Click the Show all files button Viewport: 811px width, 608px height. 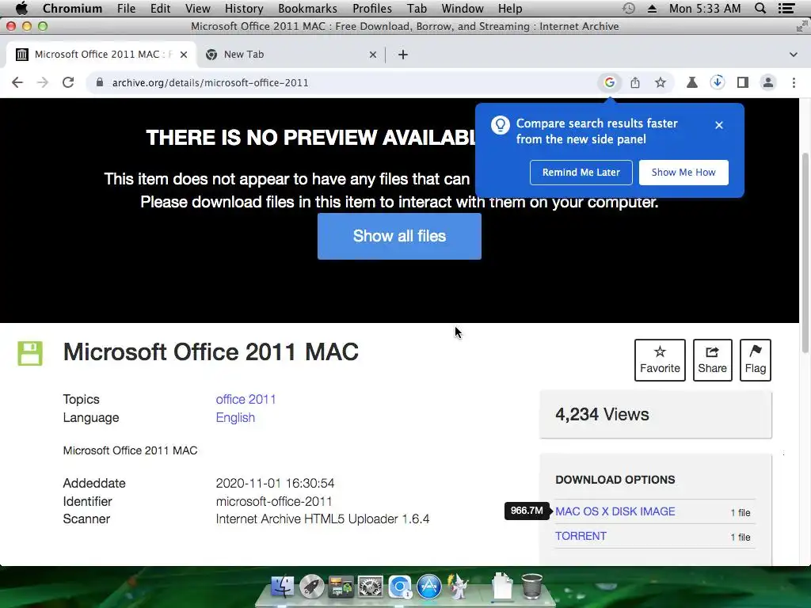pyautogui.click(x=399, y=236)
